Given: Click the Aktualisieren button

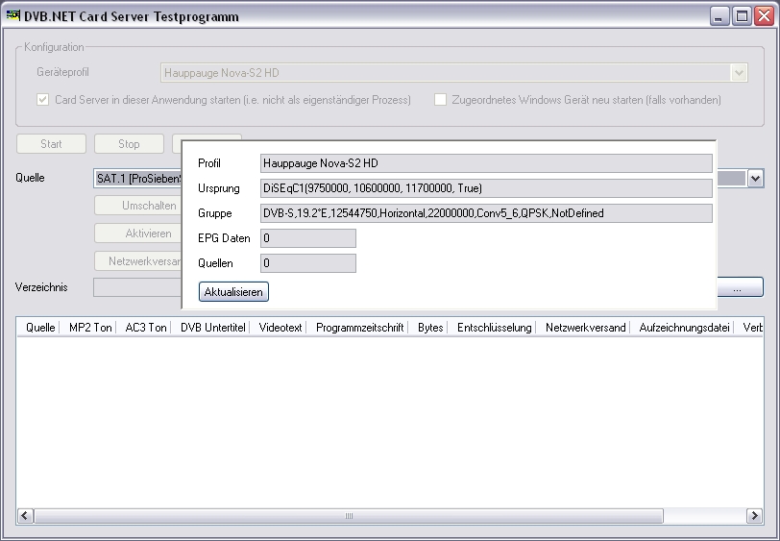Looking at the screenshot, I should coord(233,291).
